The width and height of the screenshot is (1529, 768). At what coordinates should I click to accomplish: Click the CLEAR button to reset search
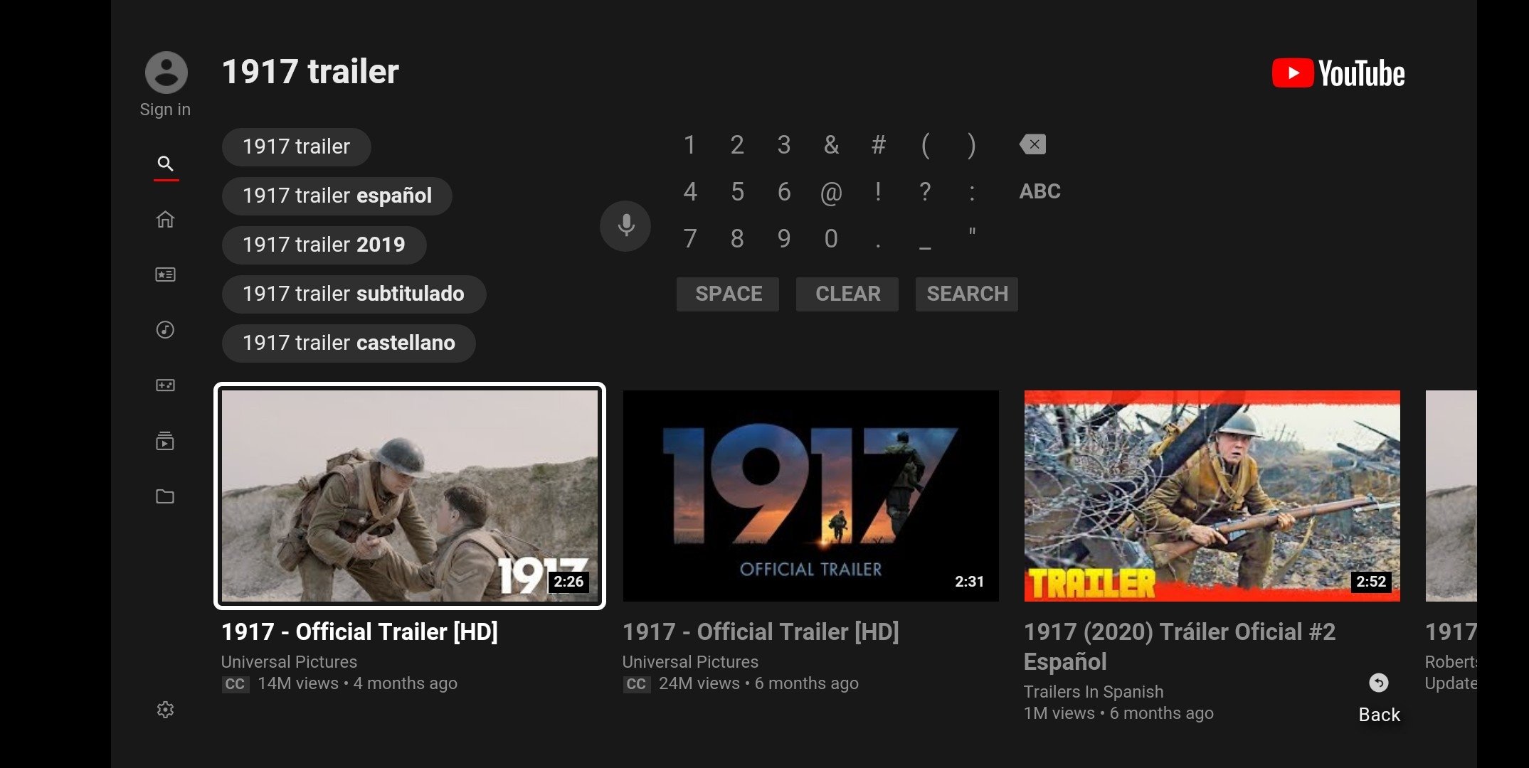(x=847, y=294)
